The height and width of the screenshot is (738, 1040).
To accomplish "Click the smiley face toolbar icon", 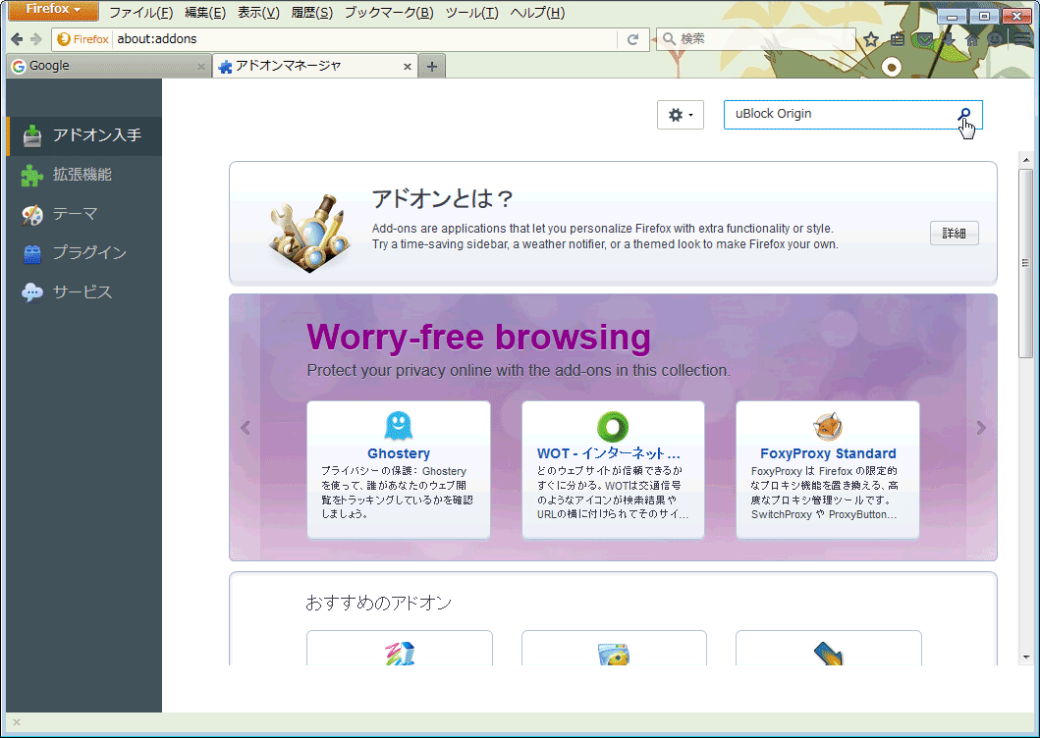I will (995, 39).
